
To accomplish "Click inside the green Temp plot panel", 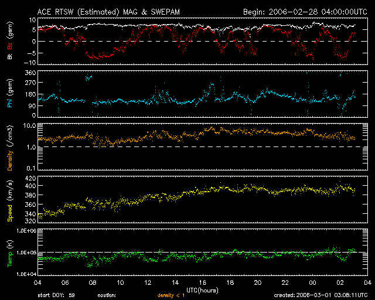I will 203,252.
